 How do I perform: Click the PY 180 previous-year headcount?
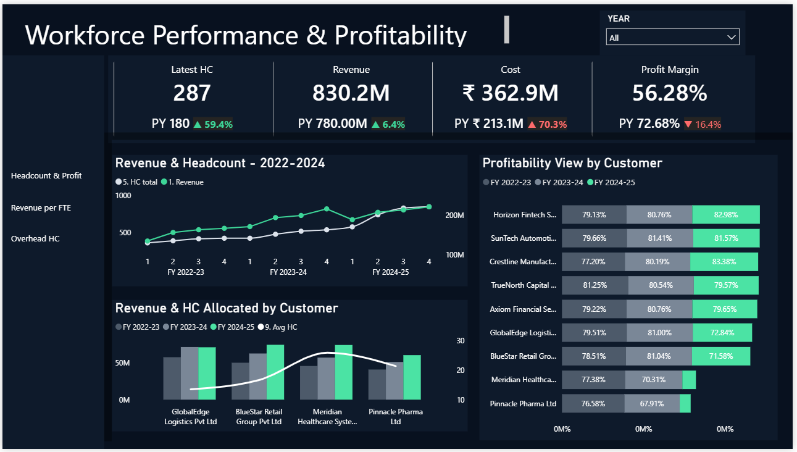170,123
